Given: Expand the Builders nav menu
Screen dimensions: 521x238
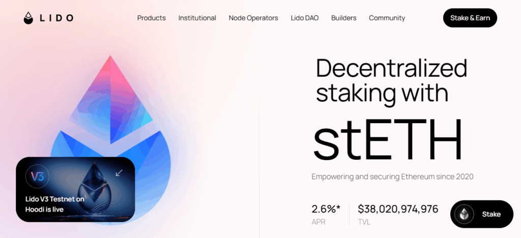Looking at the screenshot, I should pyautogui.click(x=343, y=18).
